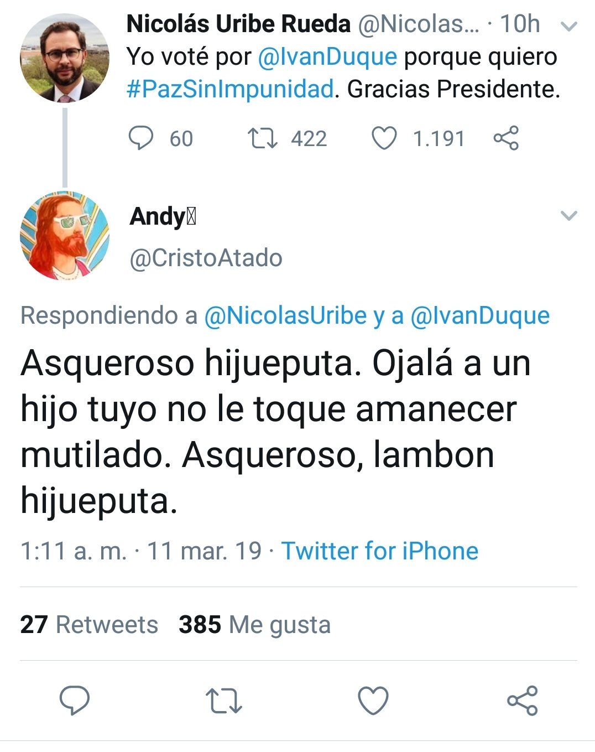Like Andy's reply with bottom heart icon
Image resolution: width=595 pixels, height=752 pixels.
click(x=373, y=701)
